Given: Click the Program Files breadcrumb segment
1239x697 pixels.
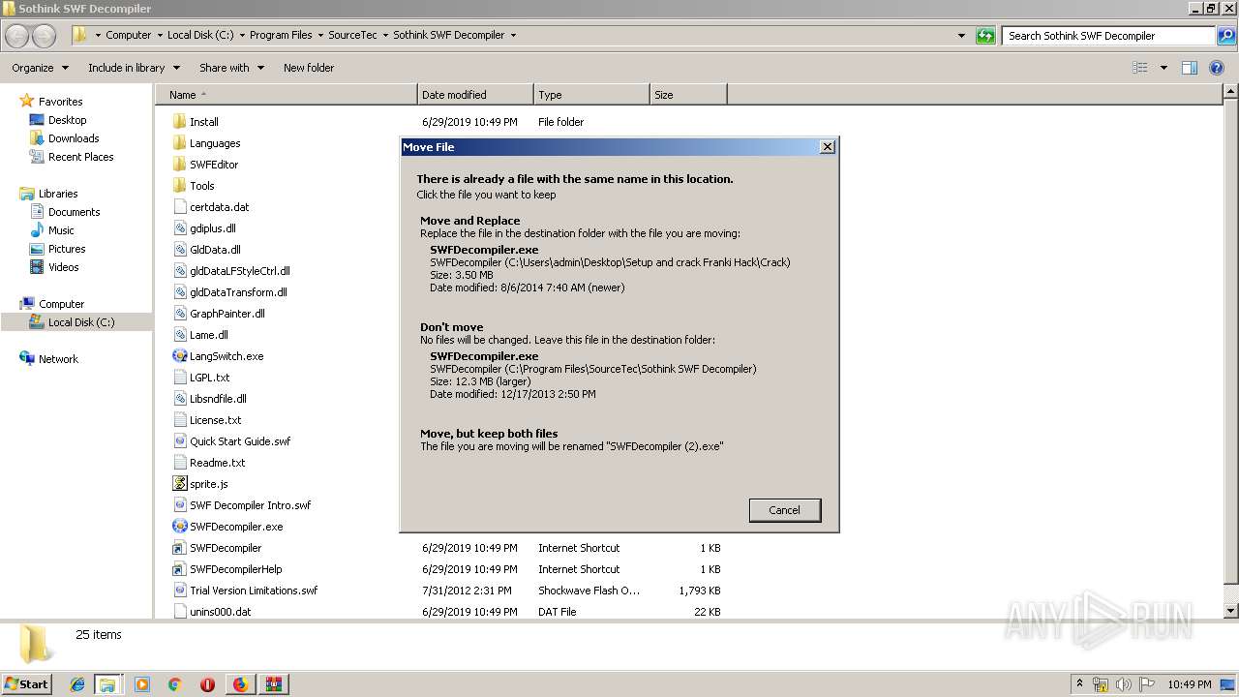Looking at the screenshot, I should (x=281, y=35).
